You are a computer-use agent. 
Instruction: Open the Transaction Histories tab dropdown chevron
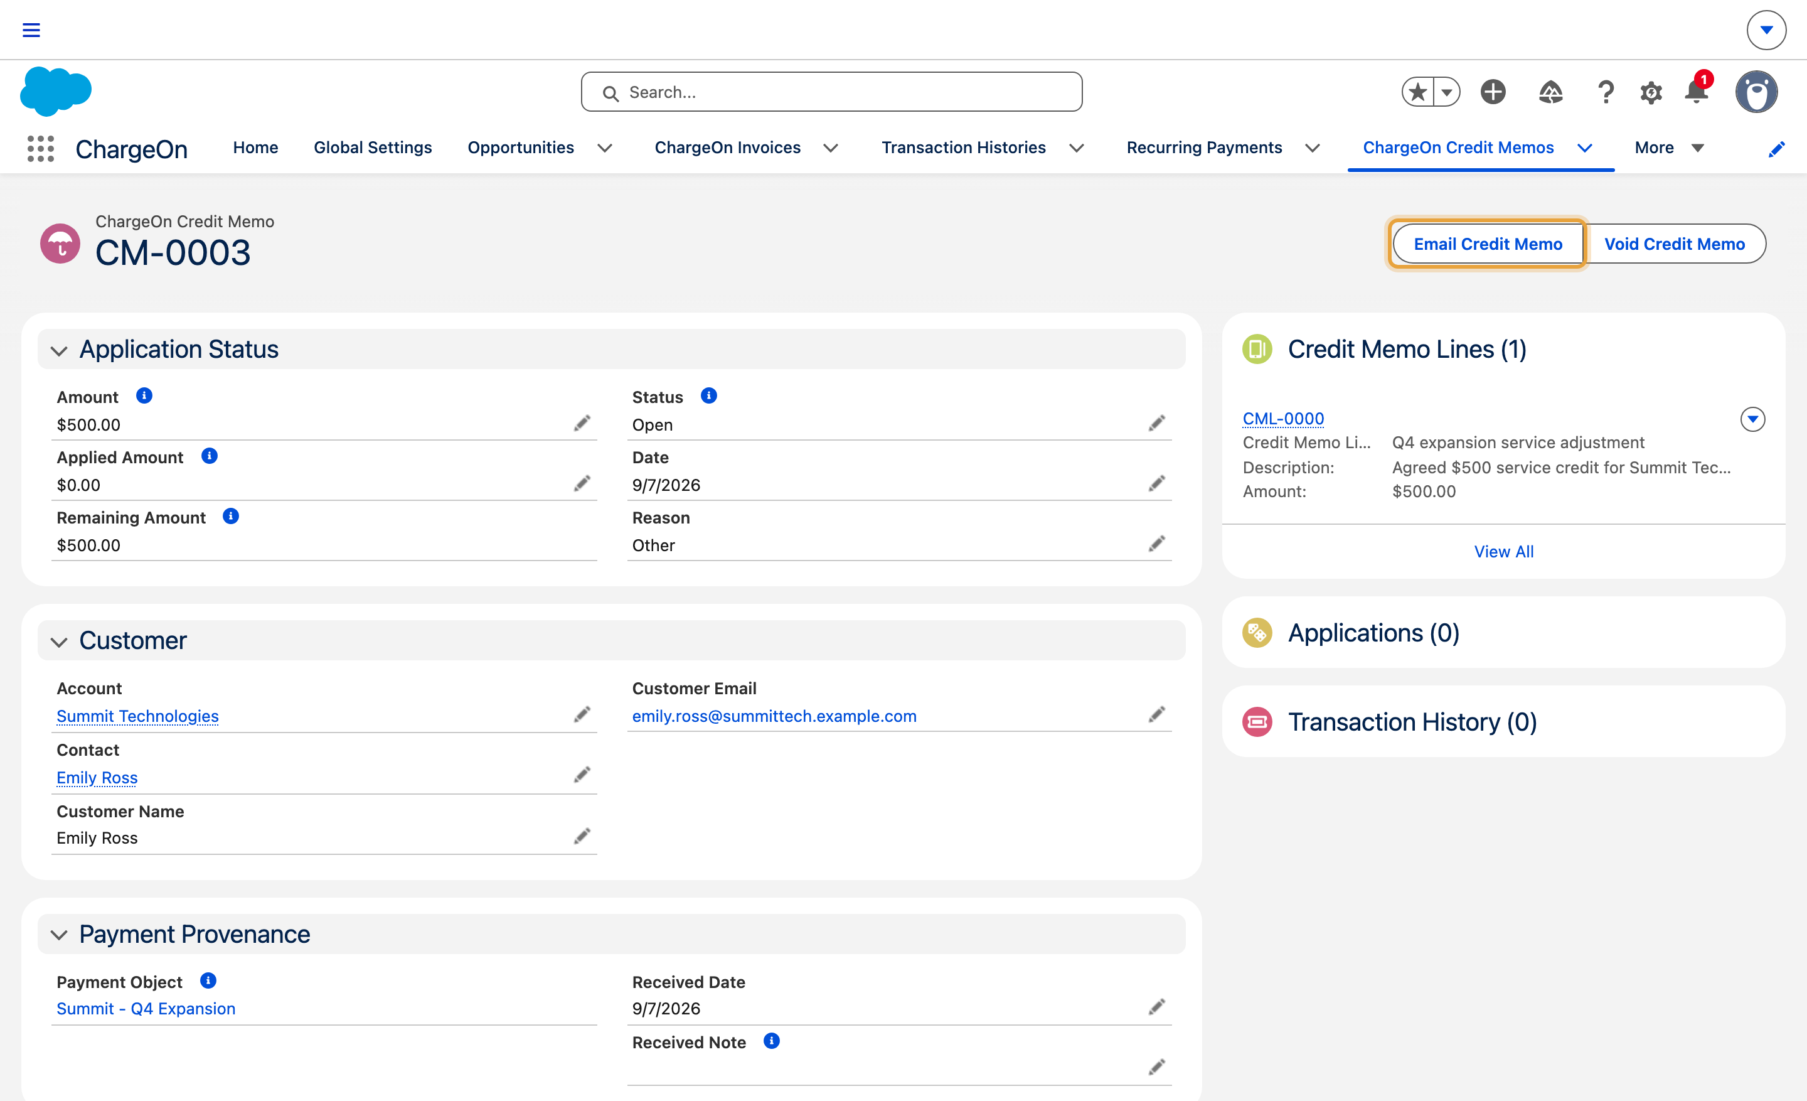[x=1077, y=148]
